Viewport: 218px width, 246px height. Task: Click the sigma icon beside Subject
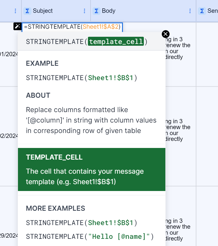click(27, 11)
